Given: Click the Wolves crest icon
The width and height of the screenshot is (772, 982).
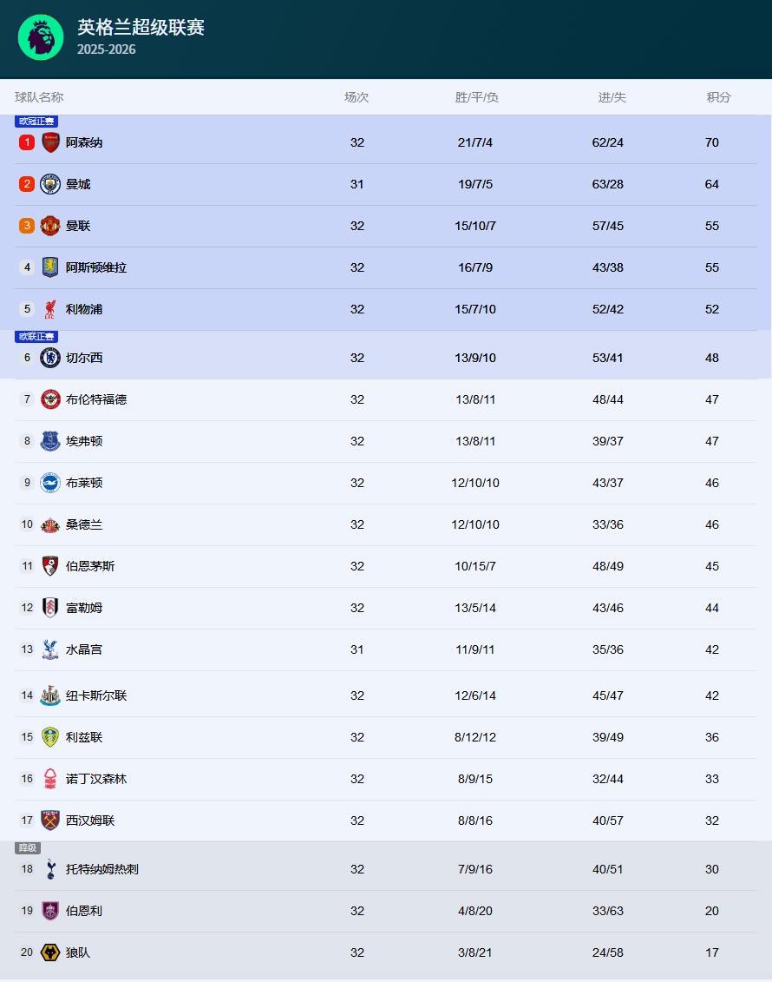Looking at the screenshot, I should [50, 952].
